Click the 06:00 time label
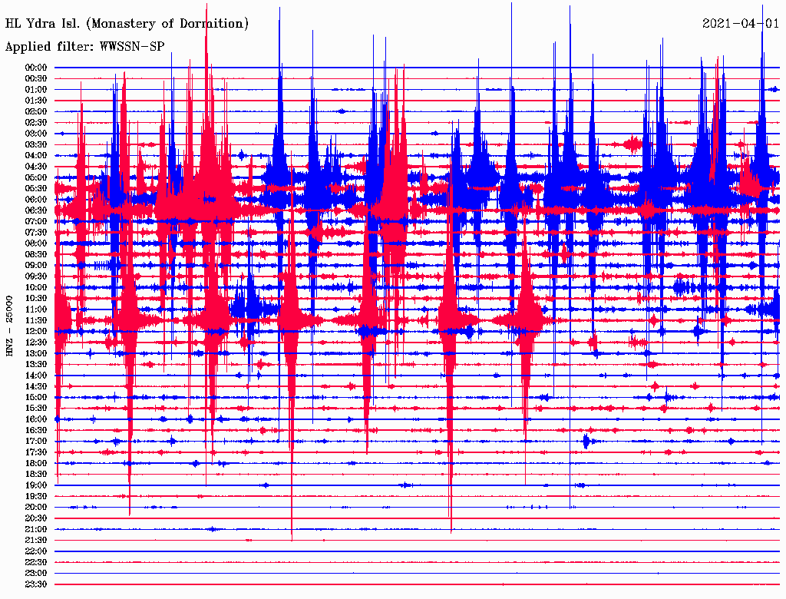This screenshot has width=786, height=599. point(36,200)
